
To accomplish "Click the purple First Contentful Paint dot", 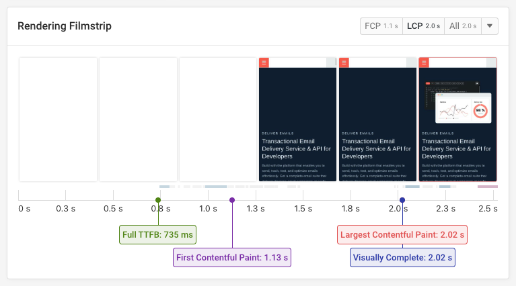I will point(232,200).
